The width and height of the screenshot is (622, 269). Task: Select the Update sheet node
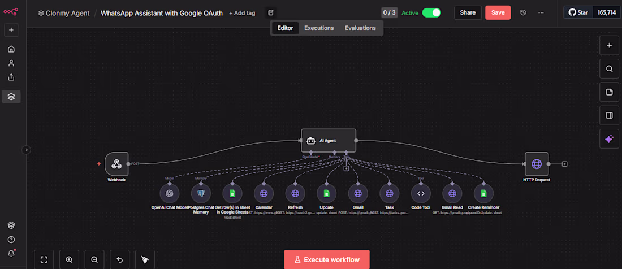click(326, 193)
